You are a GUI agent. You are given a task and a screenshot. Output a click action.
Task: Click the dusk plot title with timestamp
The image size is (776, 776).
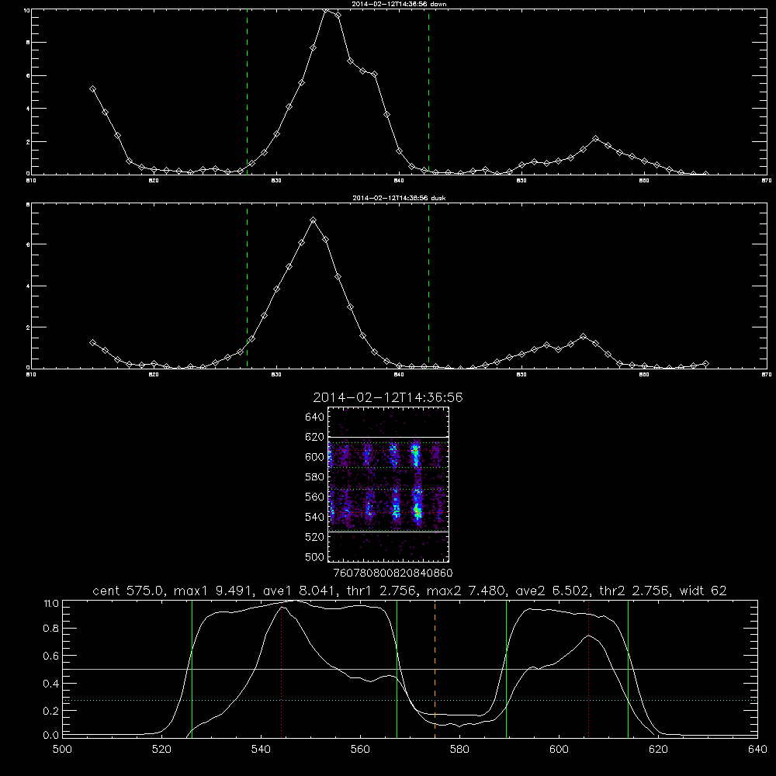[400, 198]
